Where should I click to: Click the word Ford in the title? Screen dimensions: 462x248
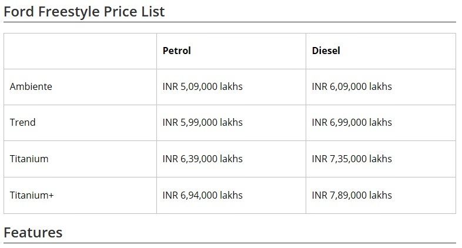click(19, 12)
